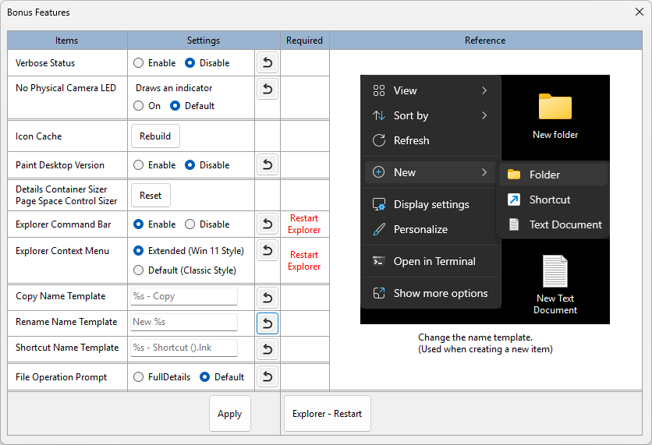Click the Verbose Status label
Image resolution: width=652 pixels, height=445 pixels.
pyautogui.click(x=45, y=63)
